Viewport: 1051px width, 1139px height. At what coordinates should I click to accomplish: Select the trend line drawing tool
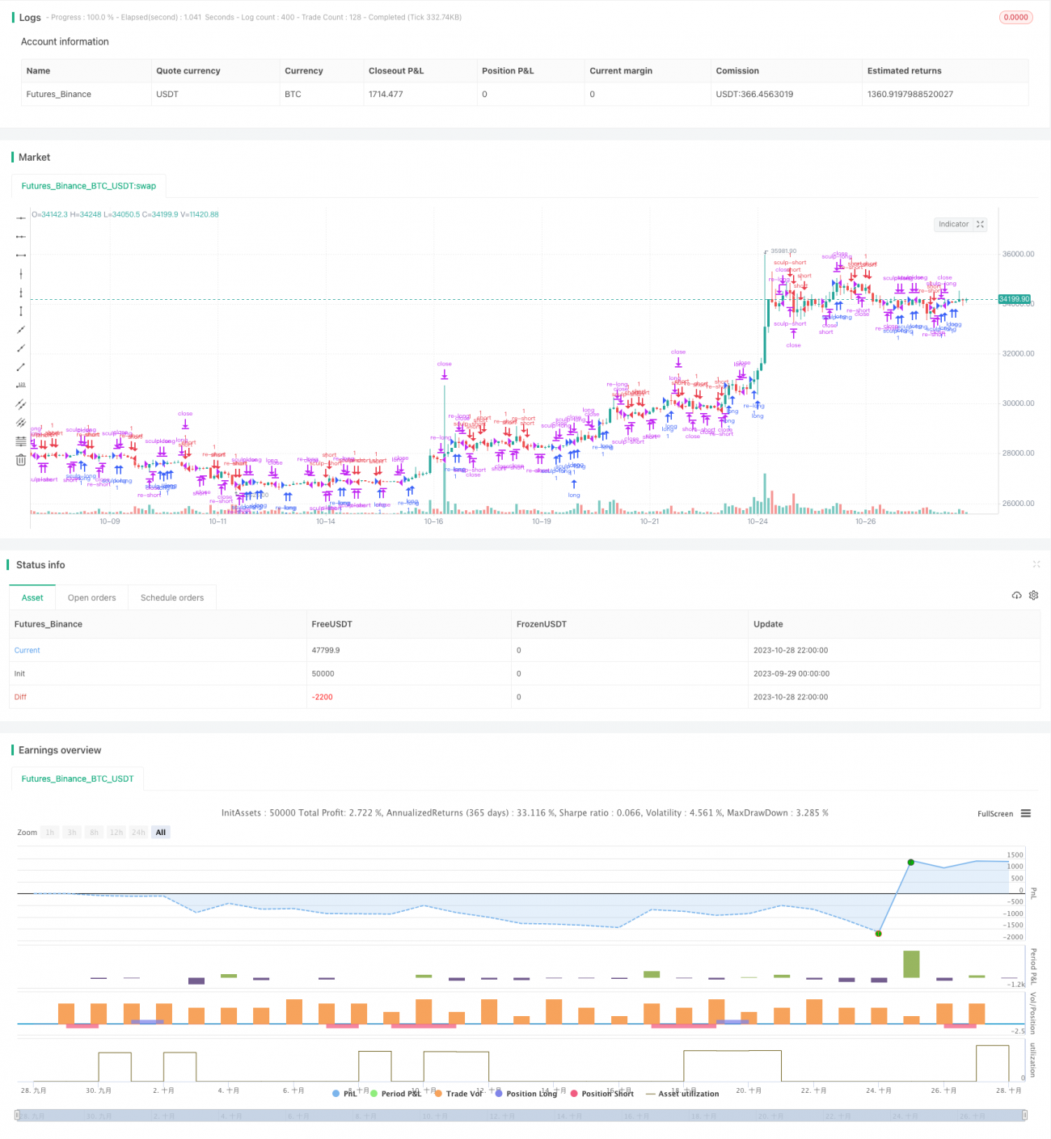(x=20, y=366)
